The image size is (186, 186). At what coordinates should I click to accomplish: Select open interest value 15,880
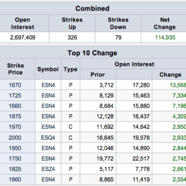click(141, 106)
